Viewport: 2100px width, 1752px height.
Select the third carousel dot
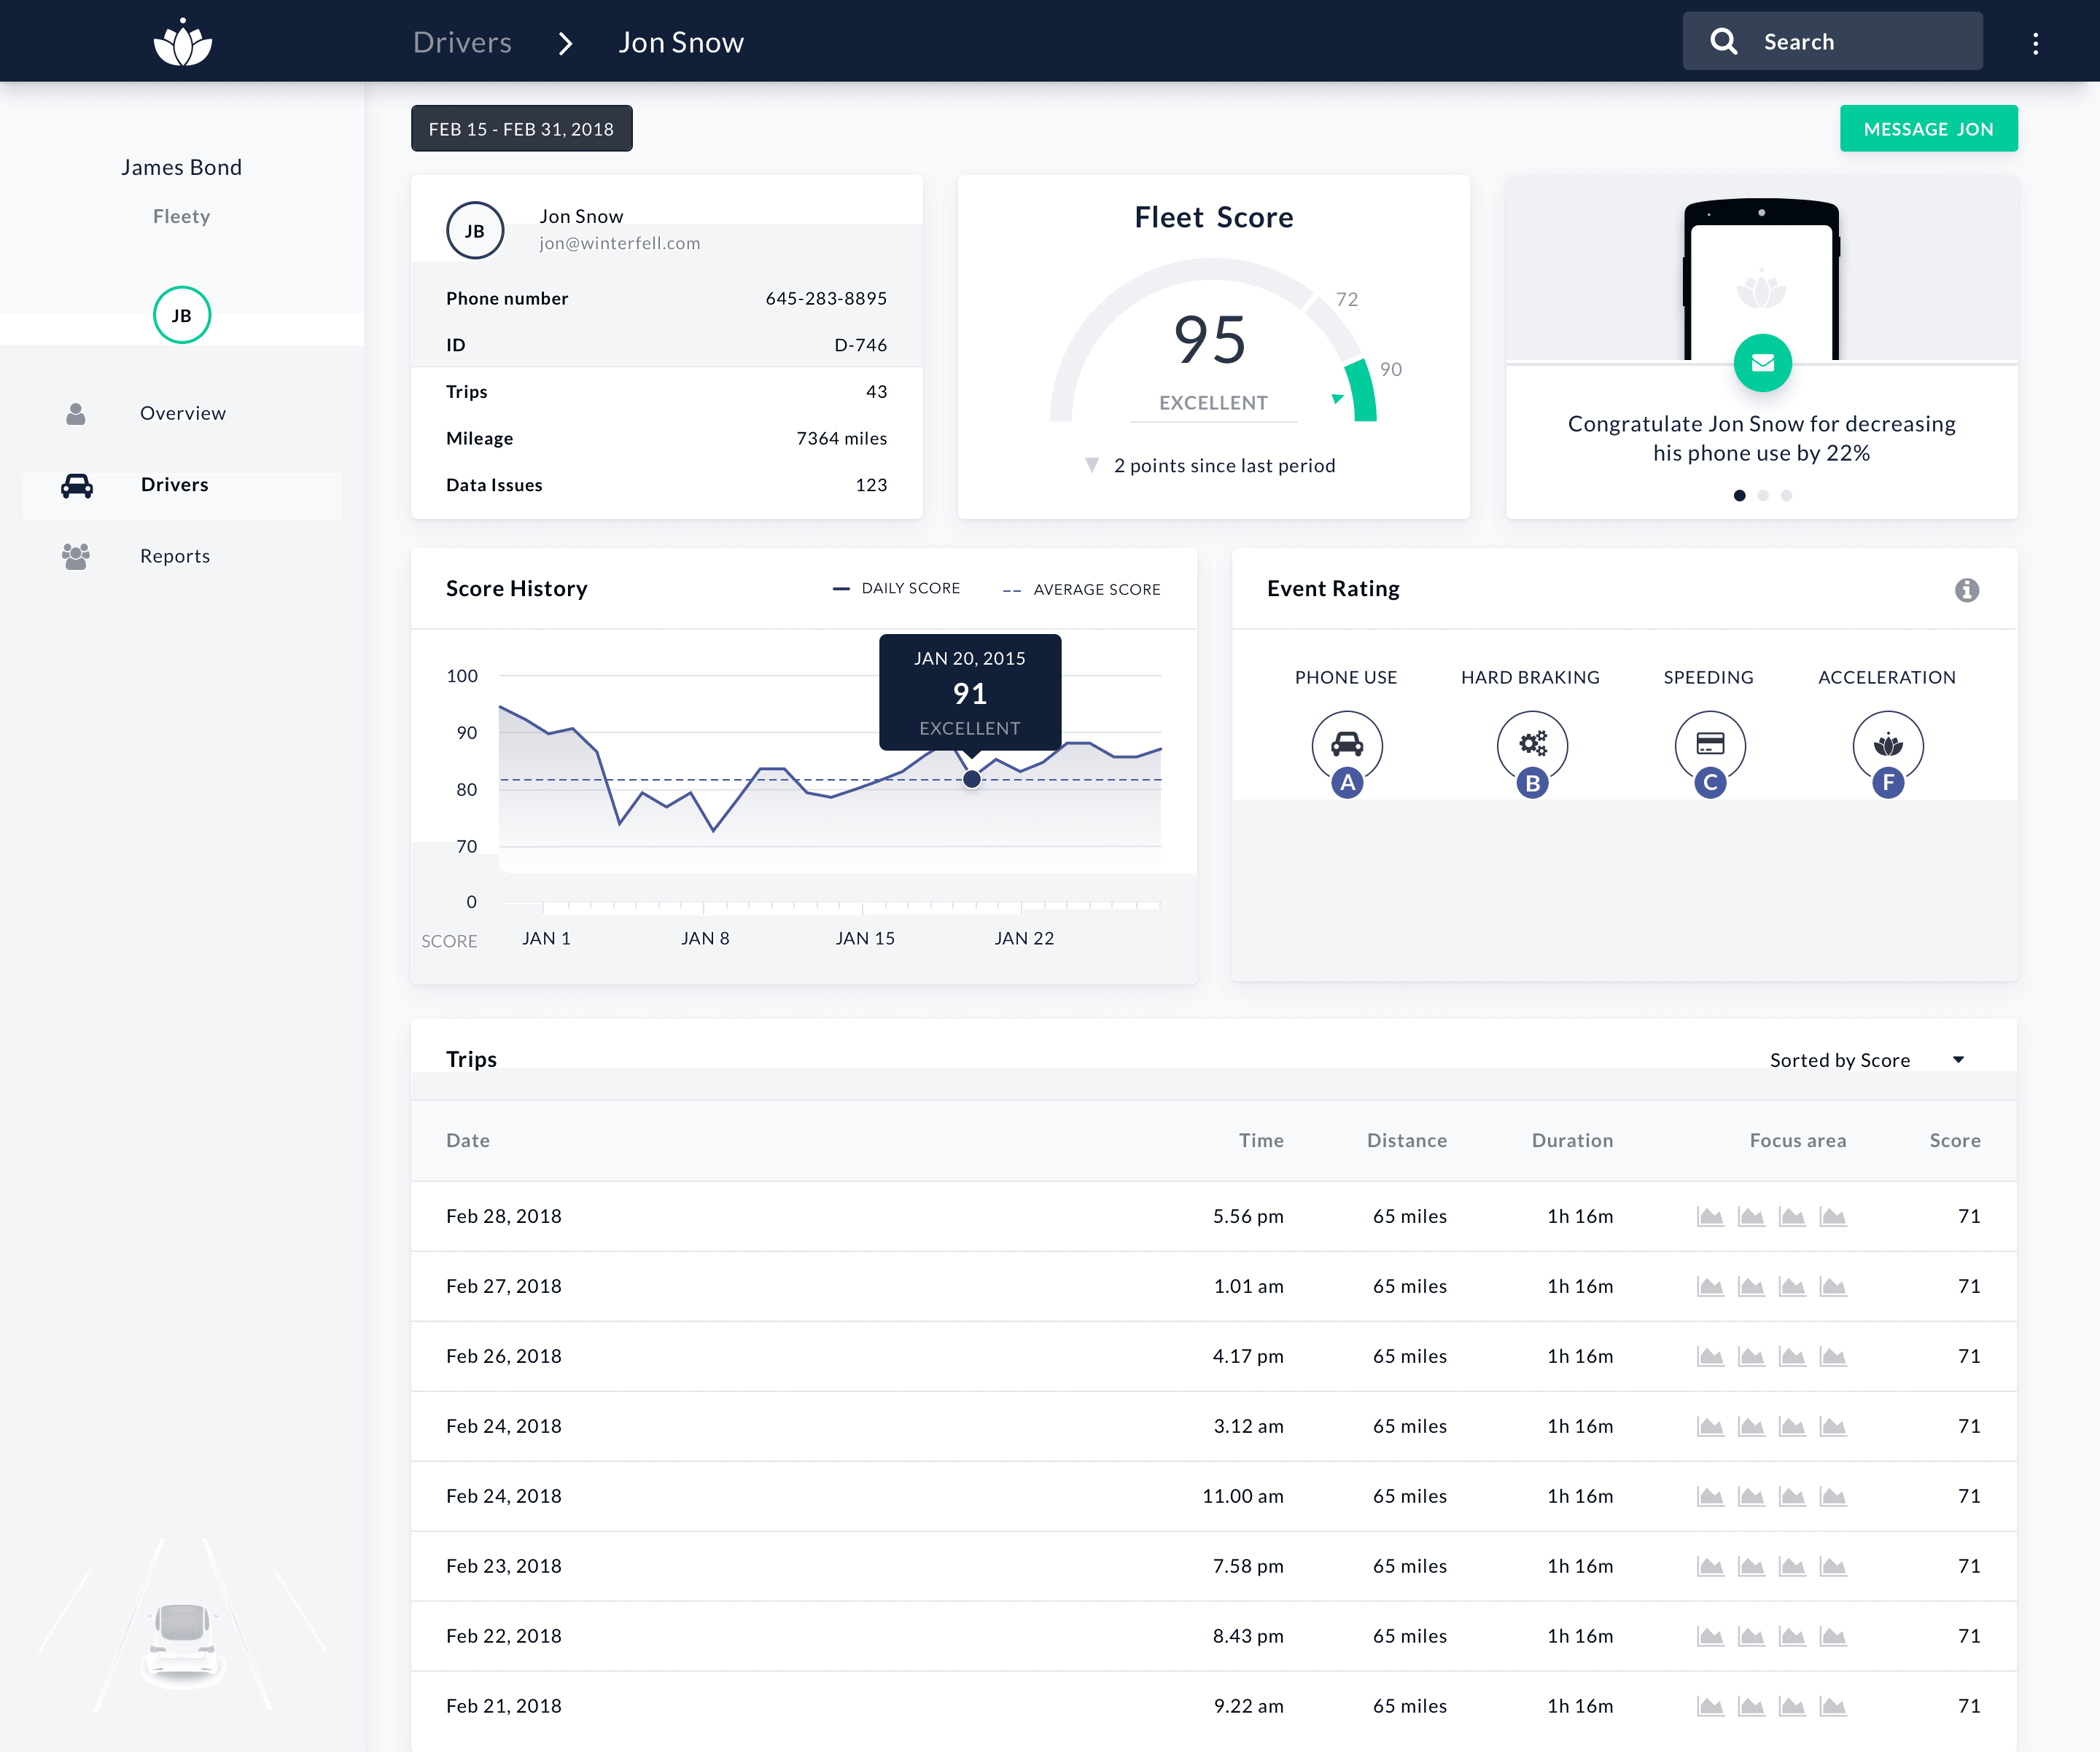[1786, 496]
